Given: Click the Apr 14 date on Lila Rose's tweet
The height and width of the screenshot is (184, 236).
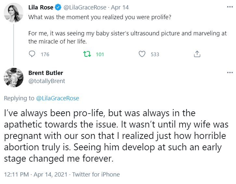Looking at the screenshot, I should point(120,7).
